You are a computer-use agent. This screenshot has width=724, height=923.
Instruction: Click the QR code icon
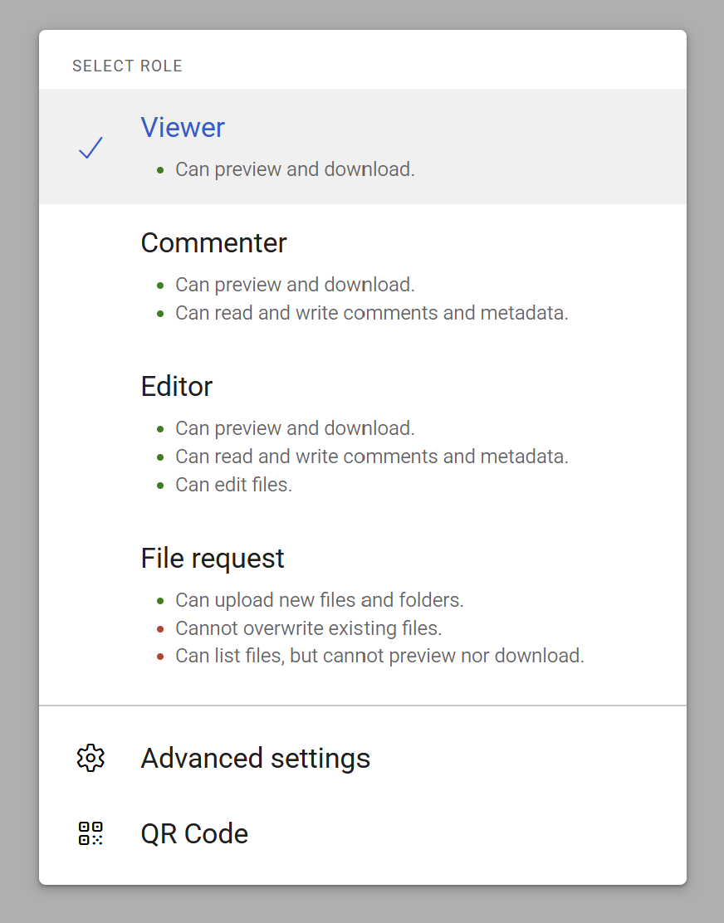pyautogui.click(x=90, y=833)
